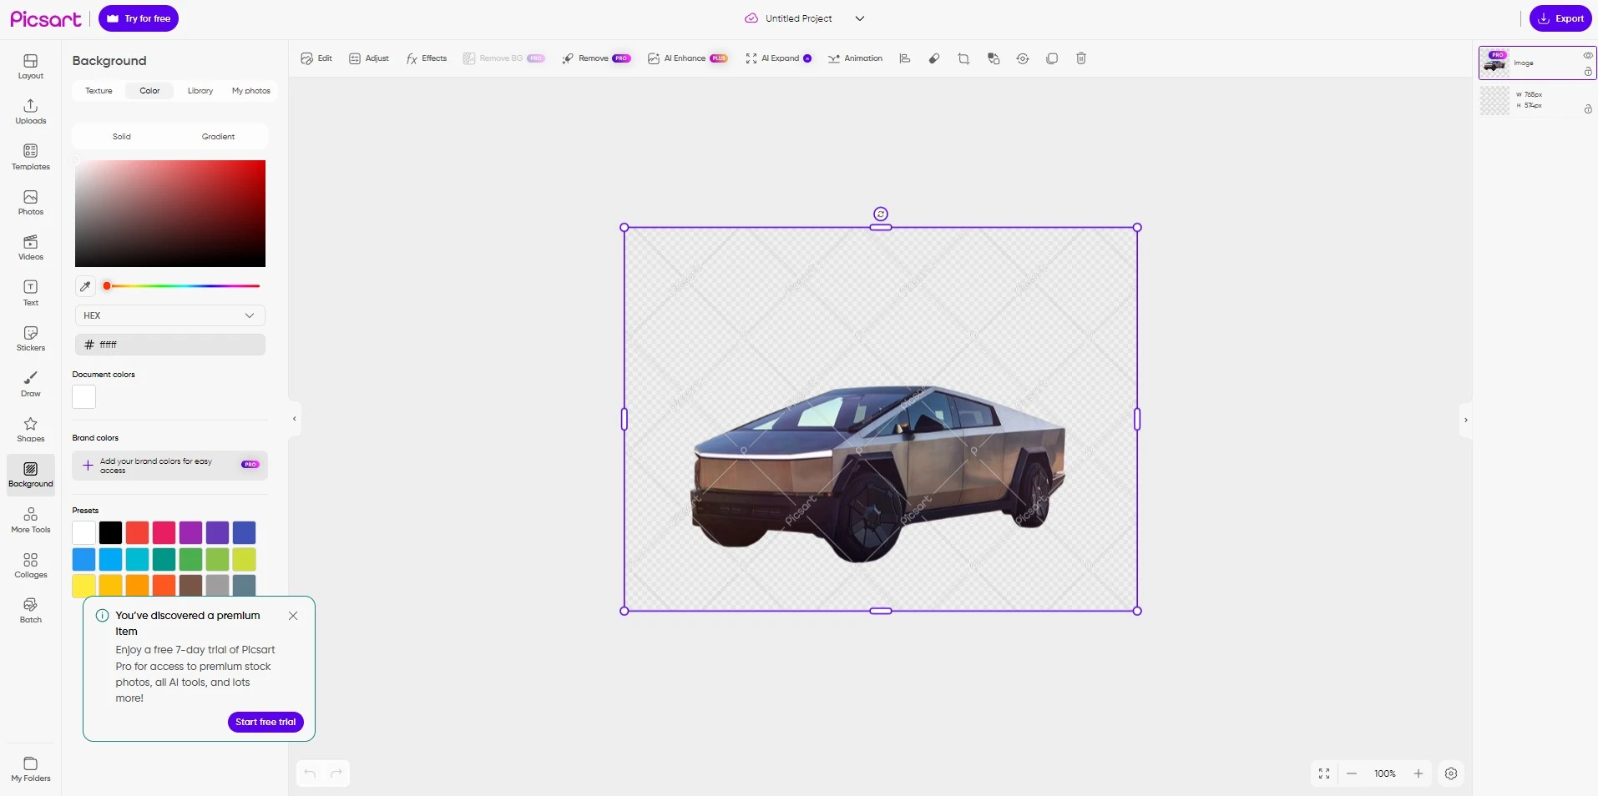Screen dimensions: 1598x796
Task: Click the Picsart logo
Action: tap(46, 18)
